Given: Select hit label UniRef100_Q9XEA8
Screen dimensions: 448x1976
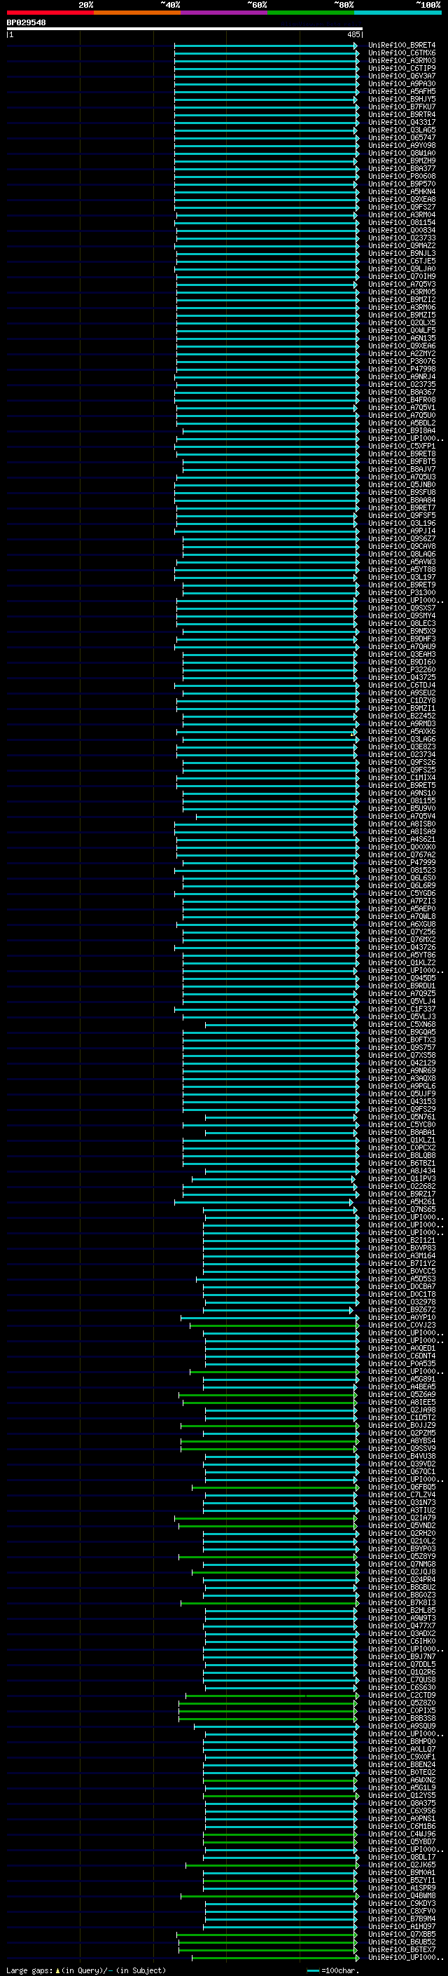Looking at the screenshot, I should pyautogui.click(x=402, y=200).
